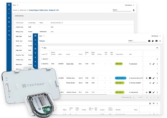
Task: Select the search icon in the Patients window sidebar
Action: coord(35,44)
